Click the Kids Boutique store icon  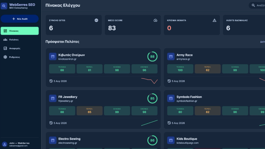[x=171, y=140]
